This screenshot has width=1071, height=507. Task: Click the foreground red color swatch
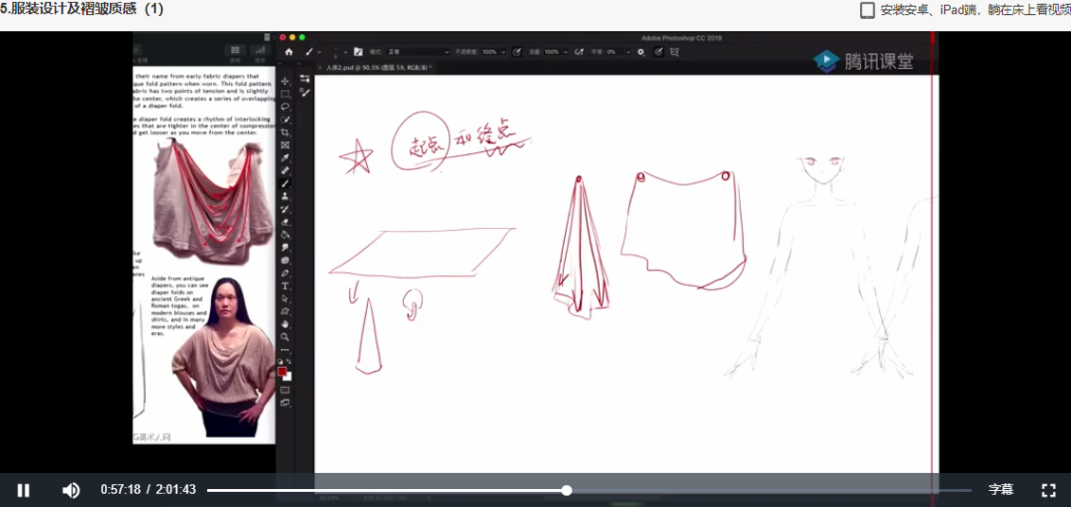[x=281, y=372]
